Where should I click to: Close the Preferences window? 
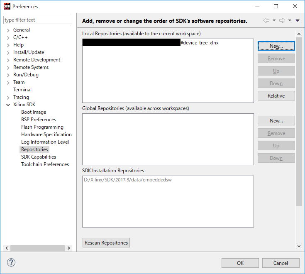pos(295,6)
